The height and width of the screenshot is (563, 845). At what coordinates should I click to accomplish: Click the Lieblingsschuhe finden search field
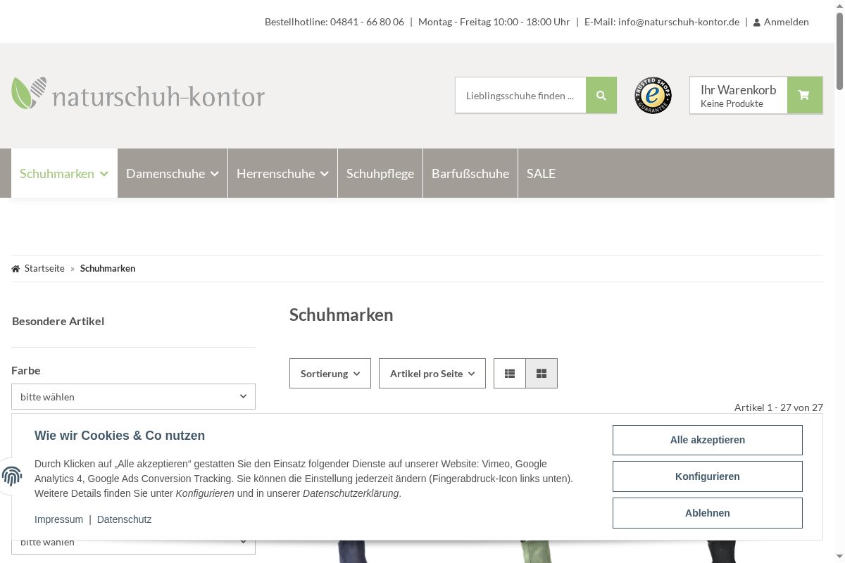[520, 96]
